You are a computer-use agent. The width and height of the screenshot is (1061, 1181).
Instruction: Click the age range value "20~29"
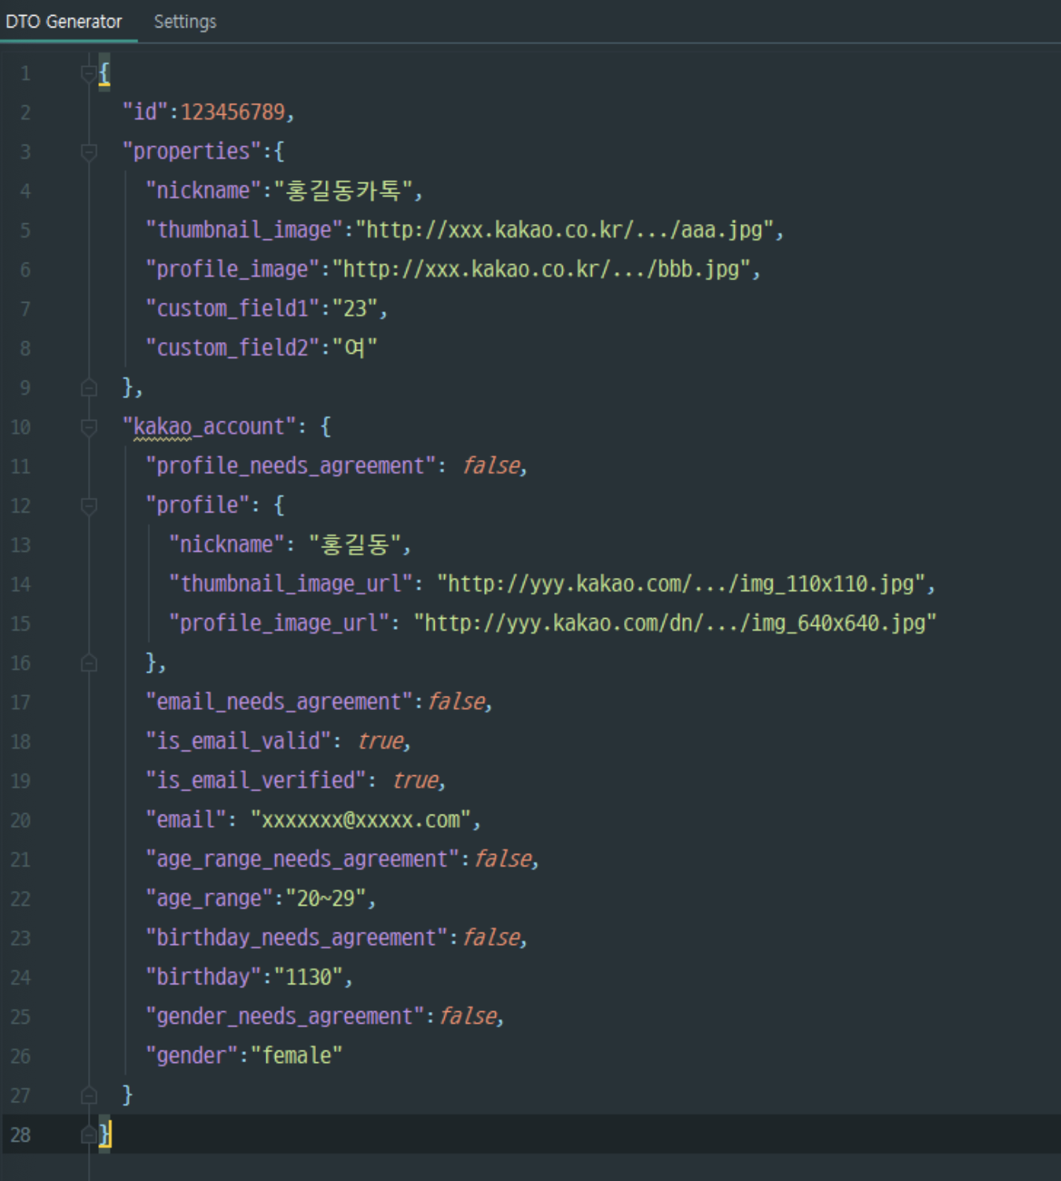pos(325,899)
